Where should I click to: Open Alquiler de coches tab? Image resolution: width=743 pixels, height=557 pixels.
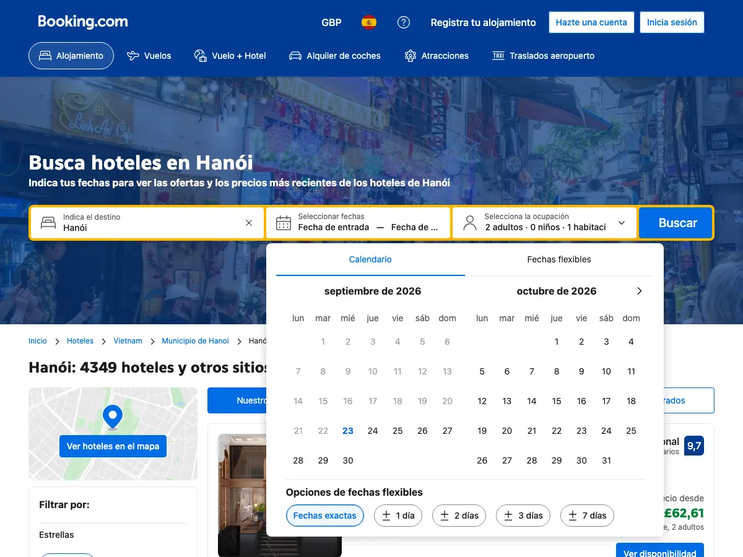pyautogui.click(x=335, y=56)
